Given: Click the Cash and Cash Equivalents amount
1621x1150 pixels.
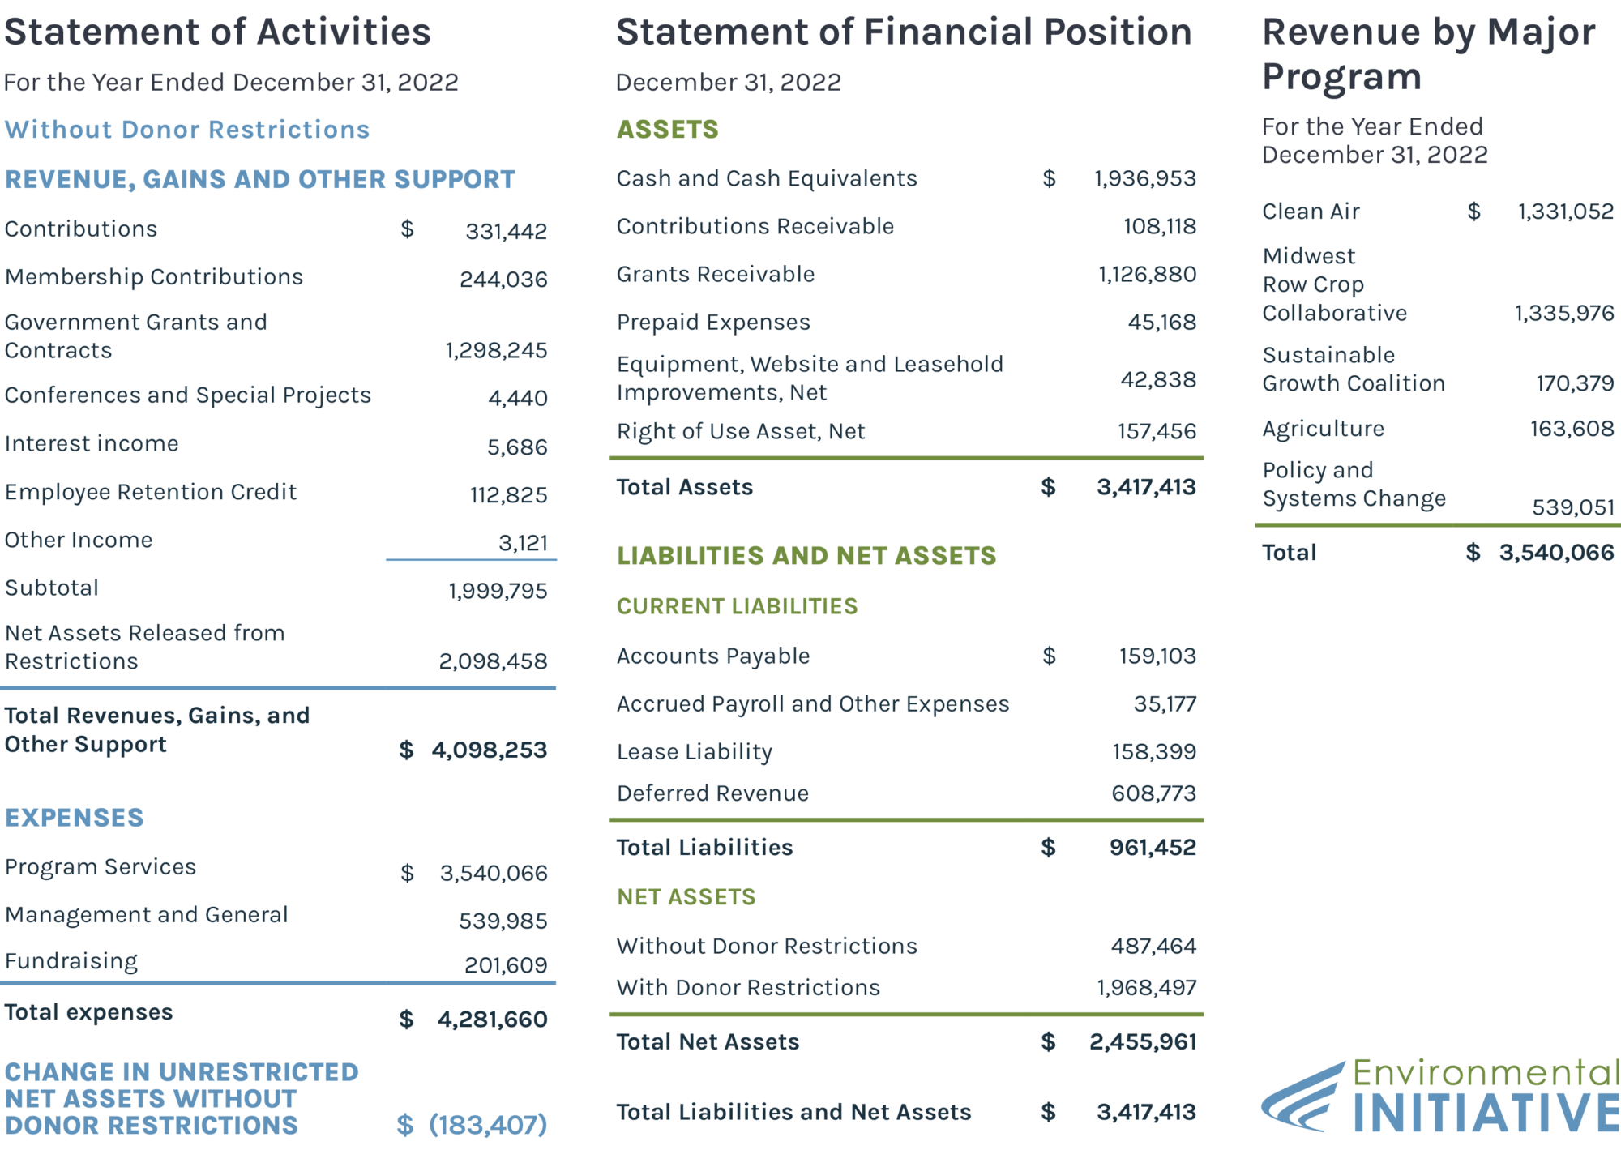Looking at the screenshot, I should coord(1144,178).
